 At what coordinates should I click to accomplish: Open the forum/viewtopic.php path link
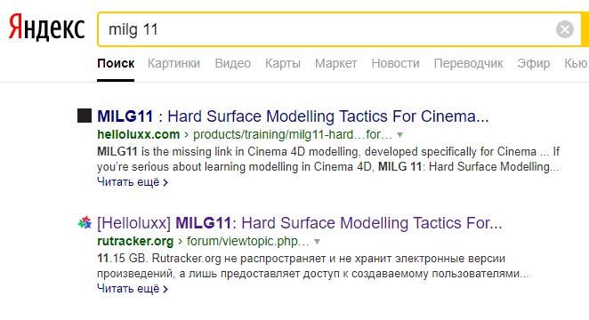tap(247, 241)
